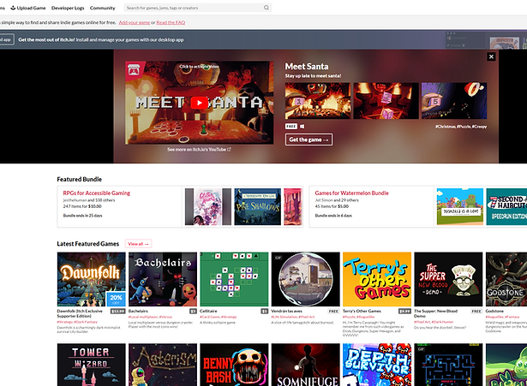Click the maze arcade game thumbnail

click(x=448, y=365)
